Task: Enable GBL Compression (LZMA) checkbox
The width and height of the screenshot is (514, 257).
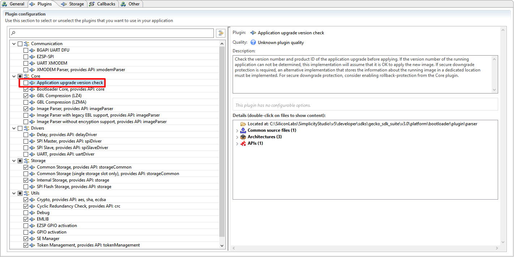Action: pyautogui.click(x=26, y=102)
